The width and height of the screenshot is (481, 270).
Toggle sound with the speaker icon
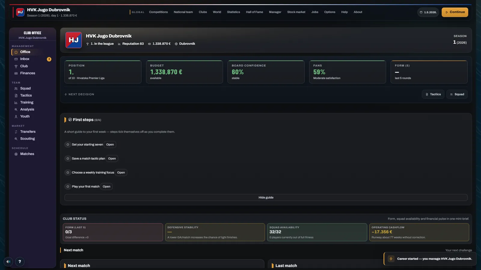tap(8, 262)
